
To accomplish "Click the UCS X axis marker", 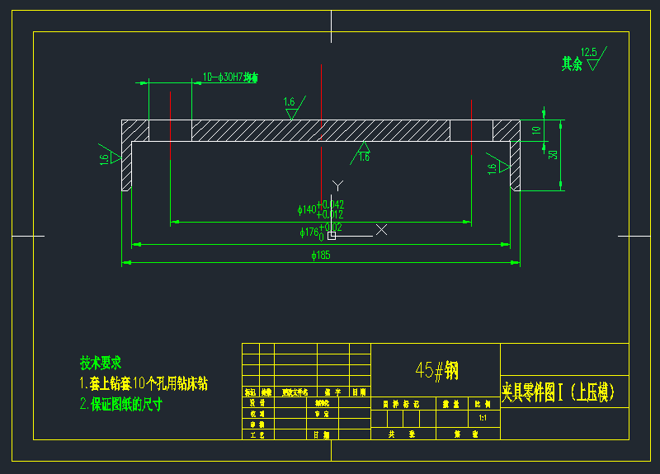I will [381, 230].
